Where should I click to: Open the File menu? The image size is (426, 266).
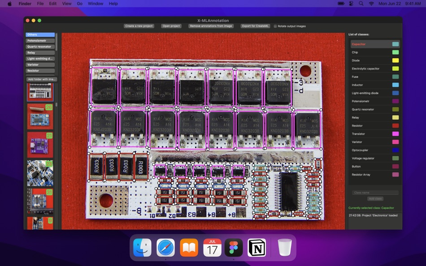tap(40, 4)
